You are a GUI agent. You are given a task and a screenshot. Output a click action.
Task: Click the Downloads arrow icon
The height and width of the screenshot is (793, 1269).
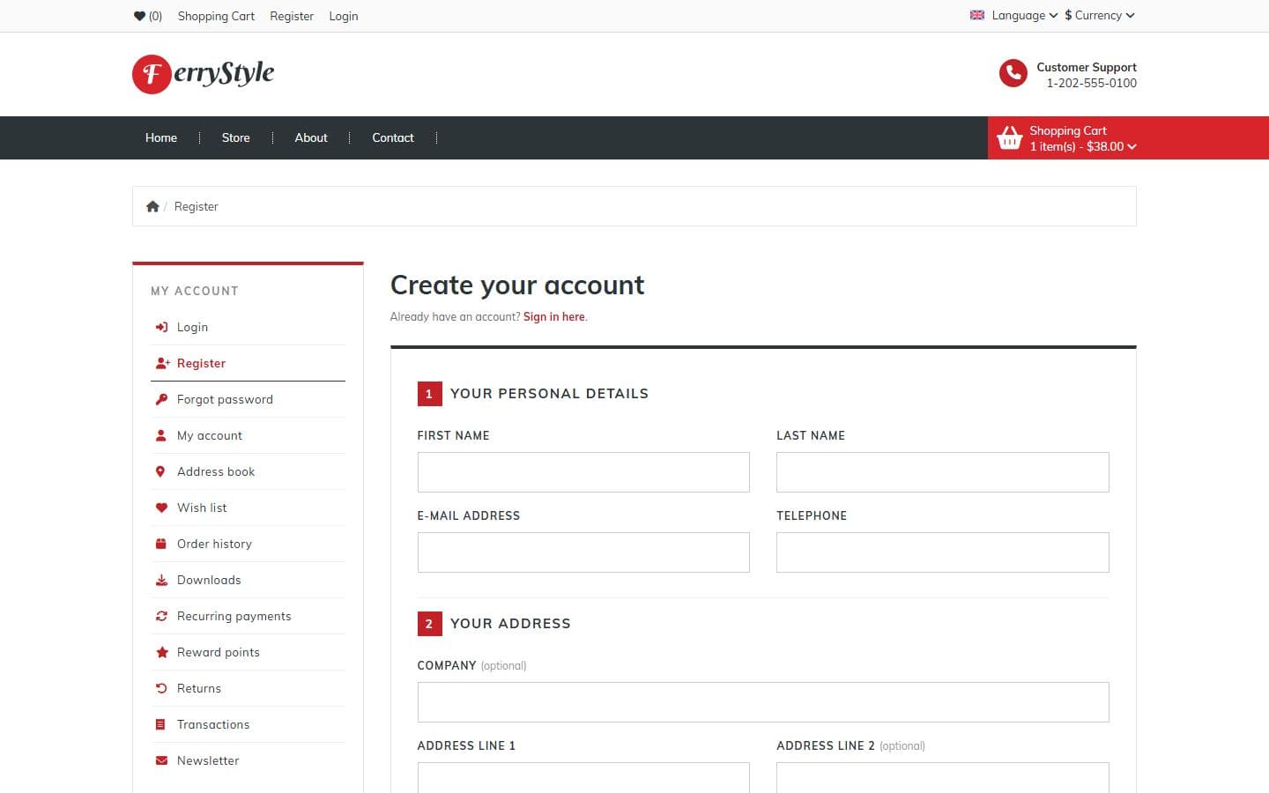tap(161, 580)
